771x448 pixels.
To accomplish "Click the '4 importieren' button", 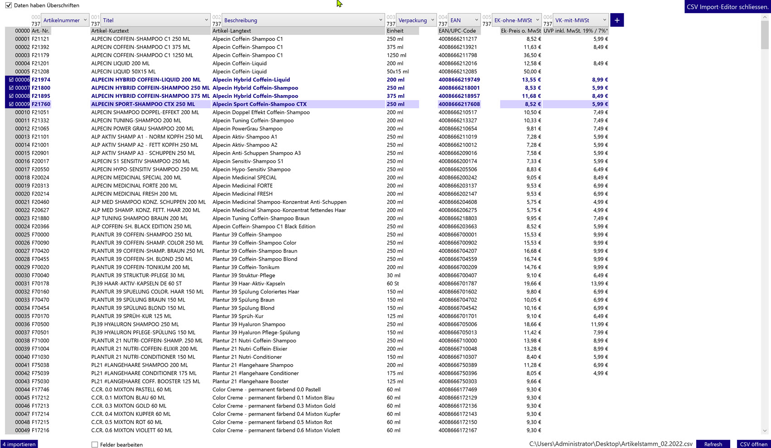I will click(19, 444).
